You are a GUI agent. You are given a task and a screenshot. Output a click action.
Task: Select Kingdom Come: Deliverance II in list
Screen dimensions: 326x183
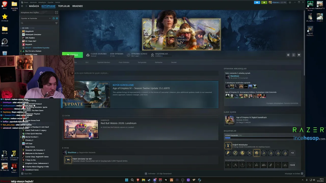tap(37, 163)
